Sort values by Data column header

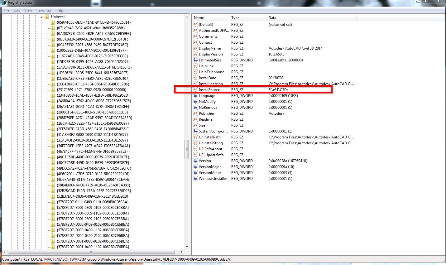pos(312,18)
